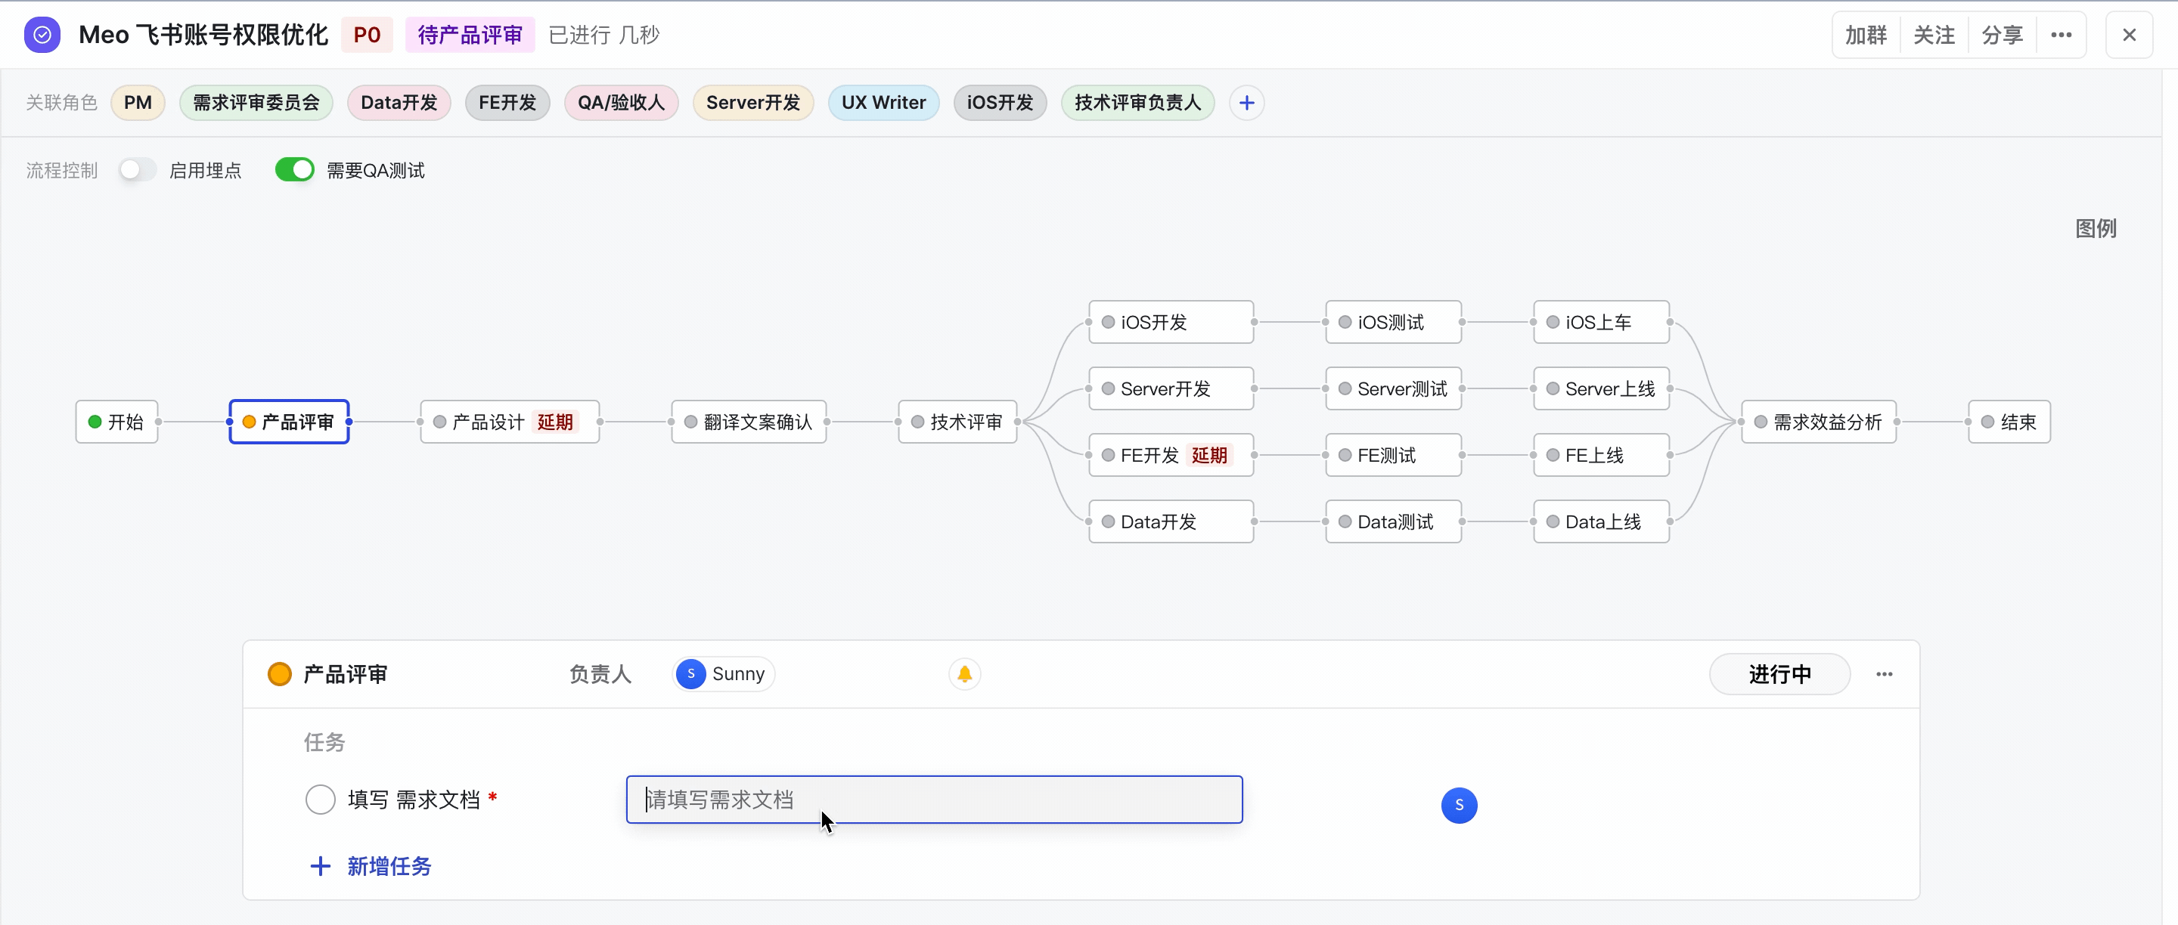Click the 请填写需求文档 input field
This screenshot has height=925, width=2178.
tap(933, 799)
